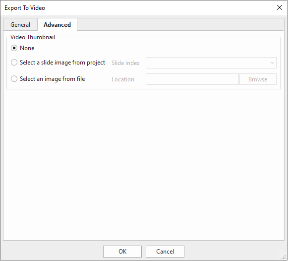Click the Slide Index label
The image size is (288, 261).
click(125, 63)
